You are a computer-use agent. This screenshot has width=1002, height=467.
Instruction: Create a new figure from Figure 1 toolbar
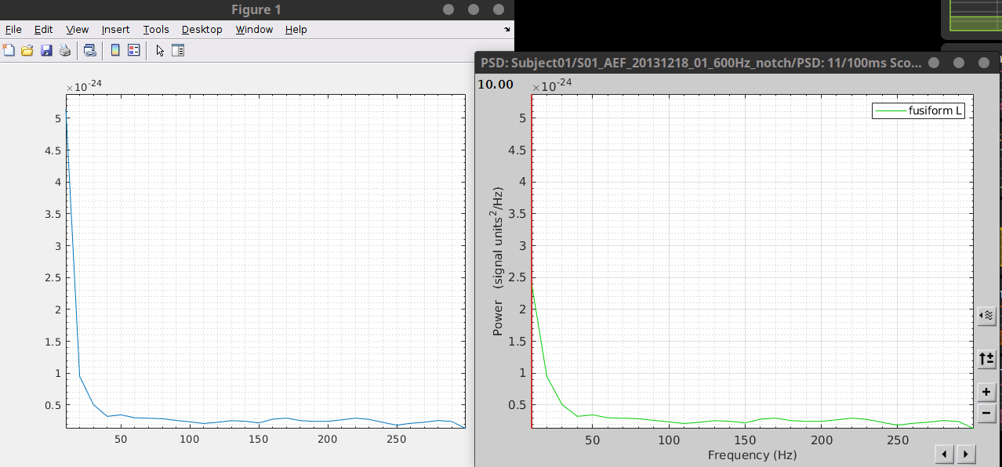(9, 51)
